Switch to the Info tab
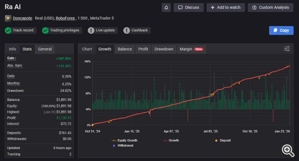This screenshot has height=161, width=299. pyautogui.click(x=12, y=49)
